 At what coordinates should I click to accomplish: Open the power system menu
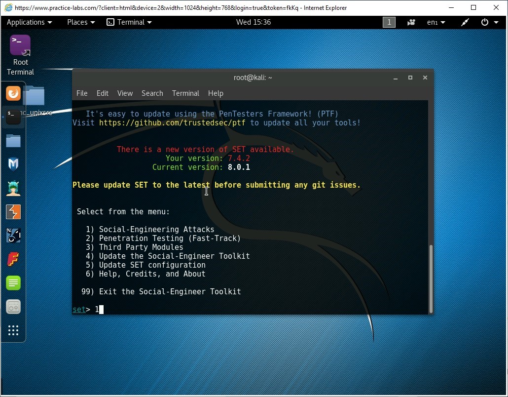tap(489, 22)
